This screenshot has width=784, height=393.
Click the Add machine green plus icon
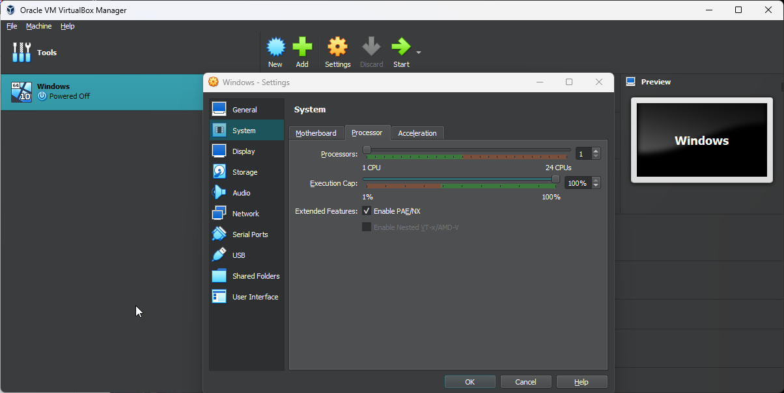302,47
